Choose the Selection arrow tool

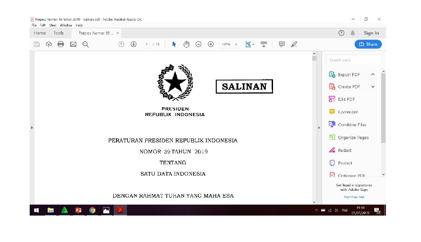(174, 44)
